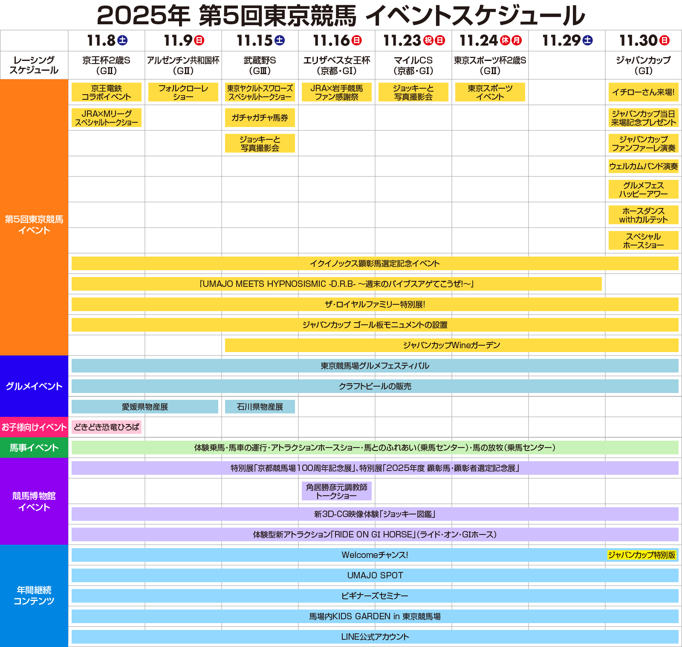Image resolution: width=682 pixels, height=647 pixels.
Task: Expand the 東京競馬場グルメフェスティバル bar
Action: point(375,365)
